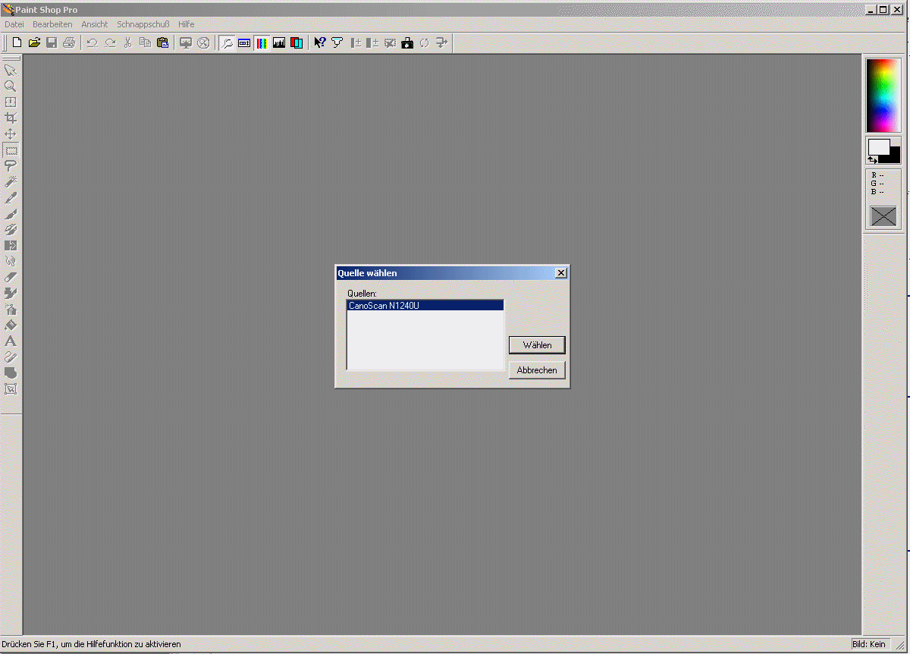The width and height of the screenshot is (910, 654).
Task: Select the Eraser tool
Action: [x=11, y=277]
